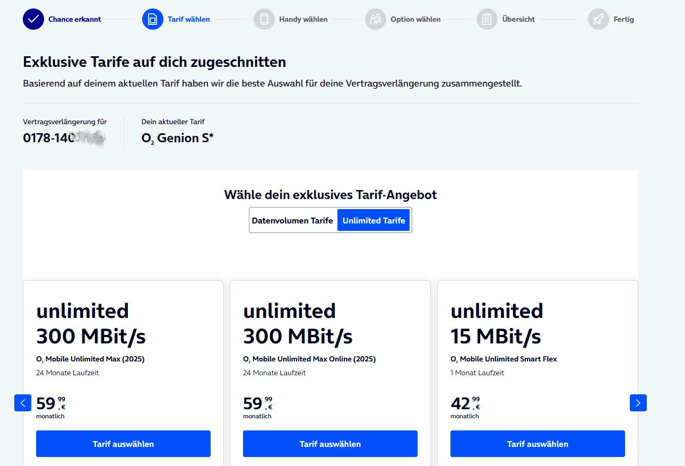Go to the Handy wählen step label
Screen dimensions: 685x466
tap(303, 19)
